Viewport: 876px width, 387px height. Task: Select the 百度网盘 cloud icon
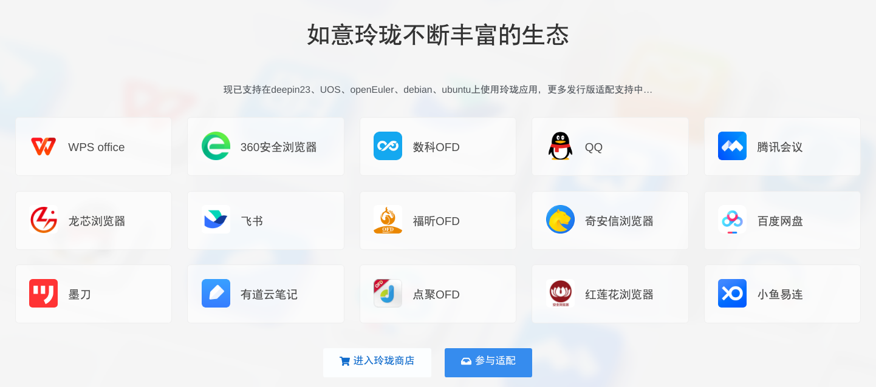coord(732,220)
